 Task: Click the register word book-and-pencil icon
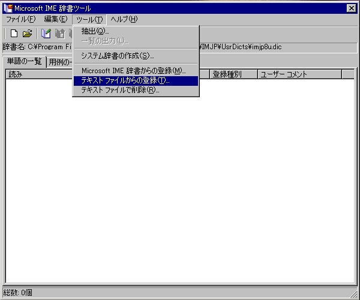[x=46, y=34]
